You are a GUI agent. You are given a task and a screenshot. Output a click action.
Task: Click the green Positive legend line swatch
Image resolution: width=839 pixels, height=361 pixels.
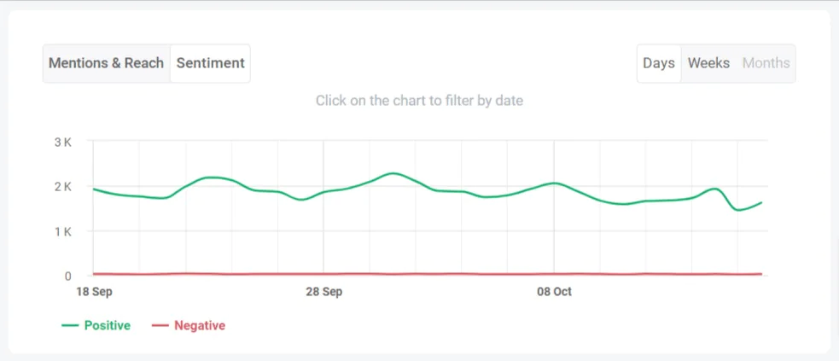70,325
